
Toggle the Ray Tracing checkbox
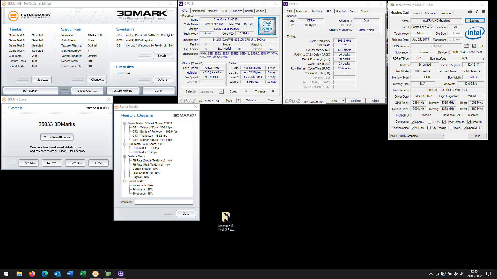click(x=429, y=128)
